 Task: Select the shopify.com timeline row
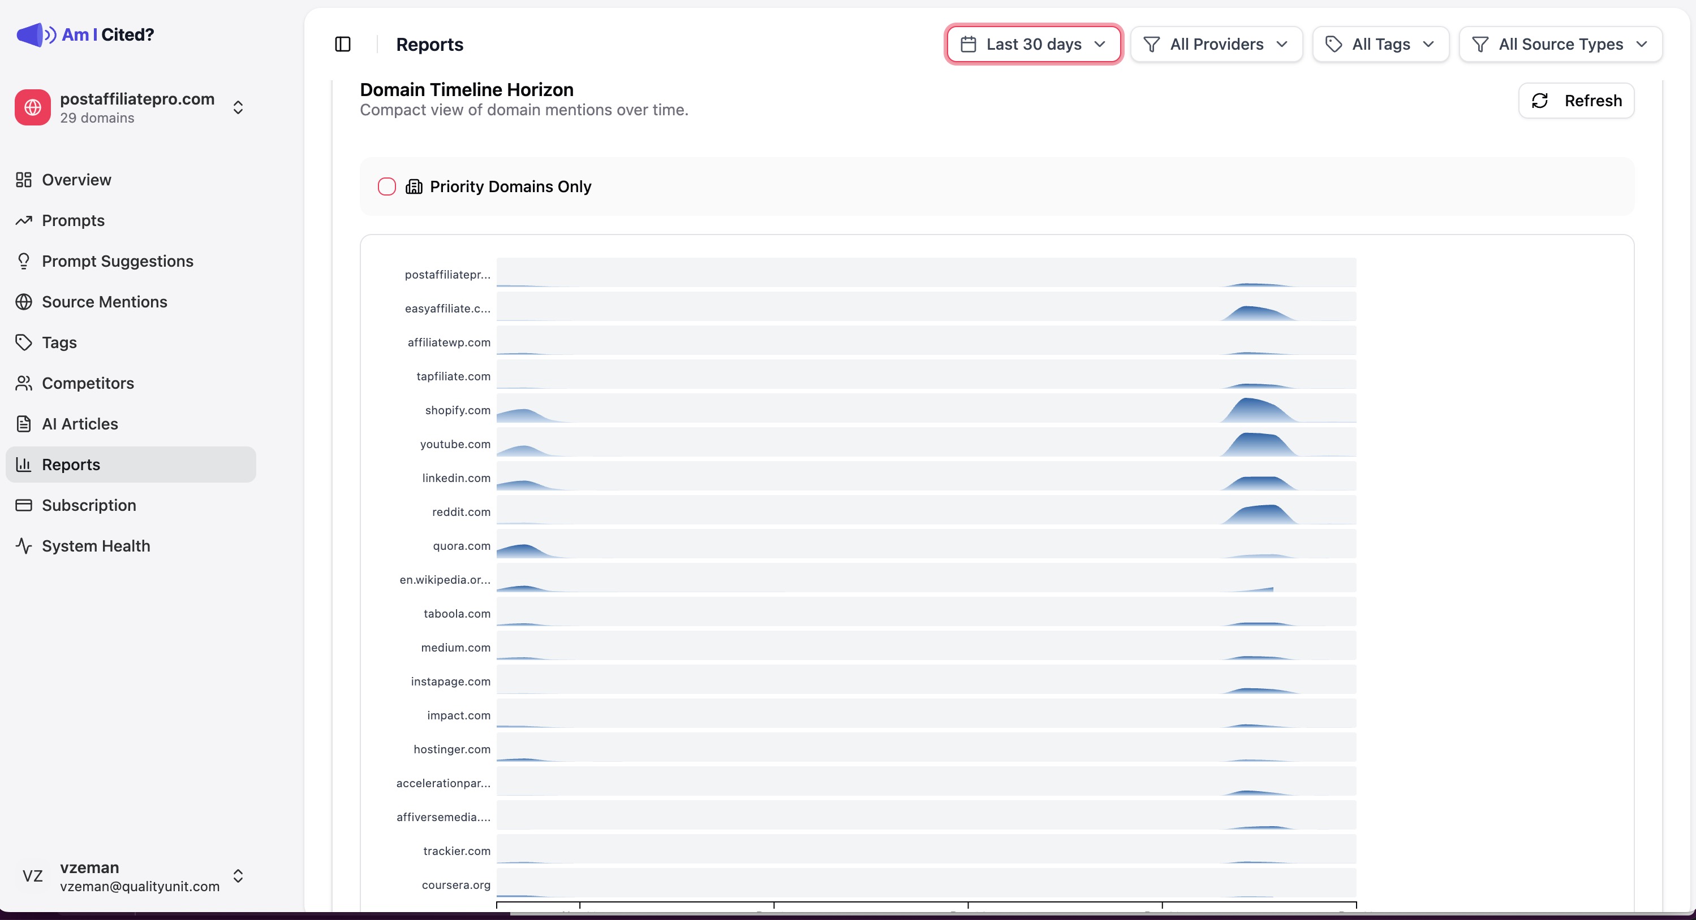coord(922,410)
